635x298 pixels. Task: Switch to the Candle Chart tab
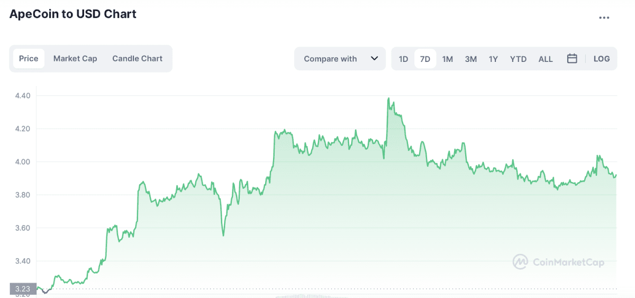pyautogui.click(x=137, y=59)
